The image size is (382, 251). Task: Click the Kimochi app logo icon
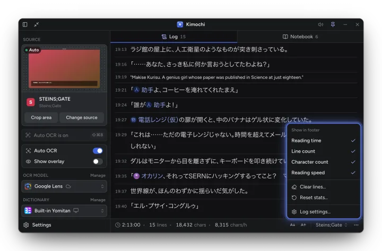(x=180, y=24)
